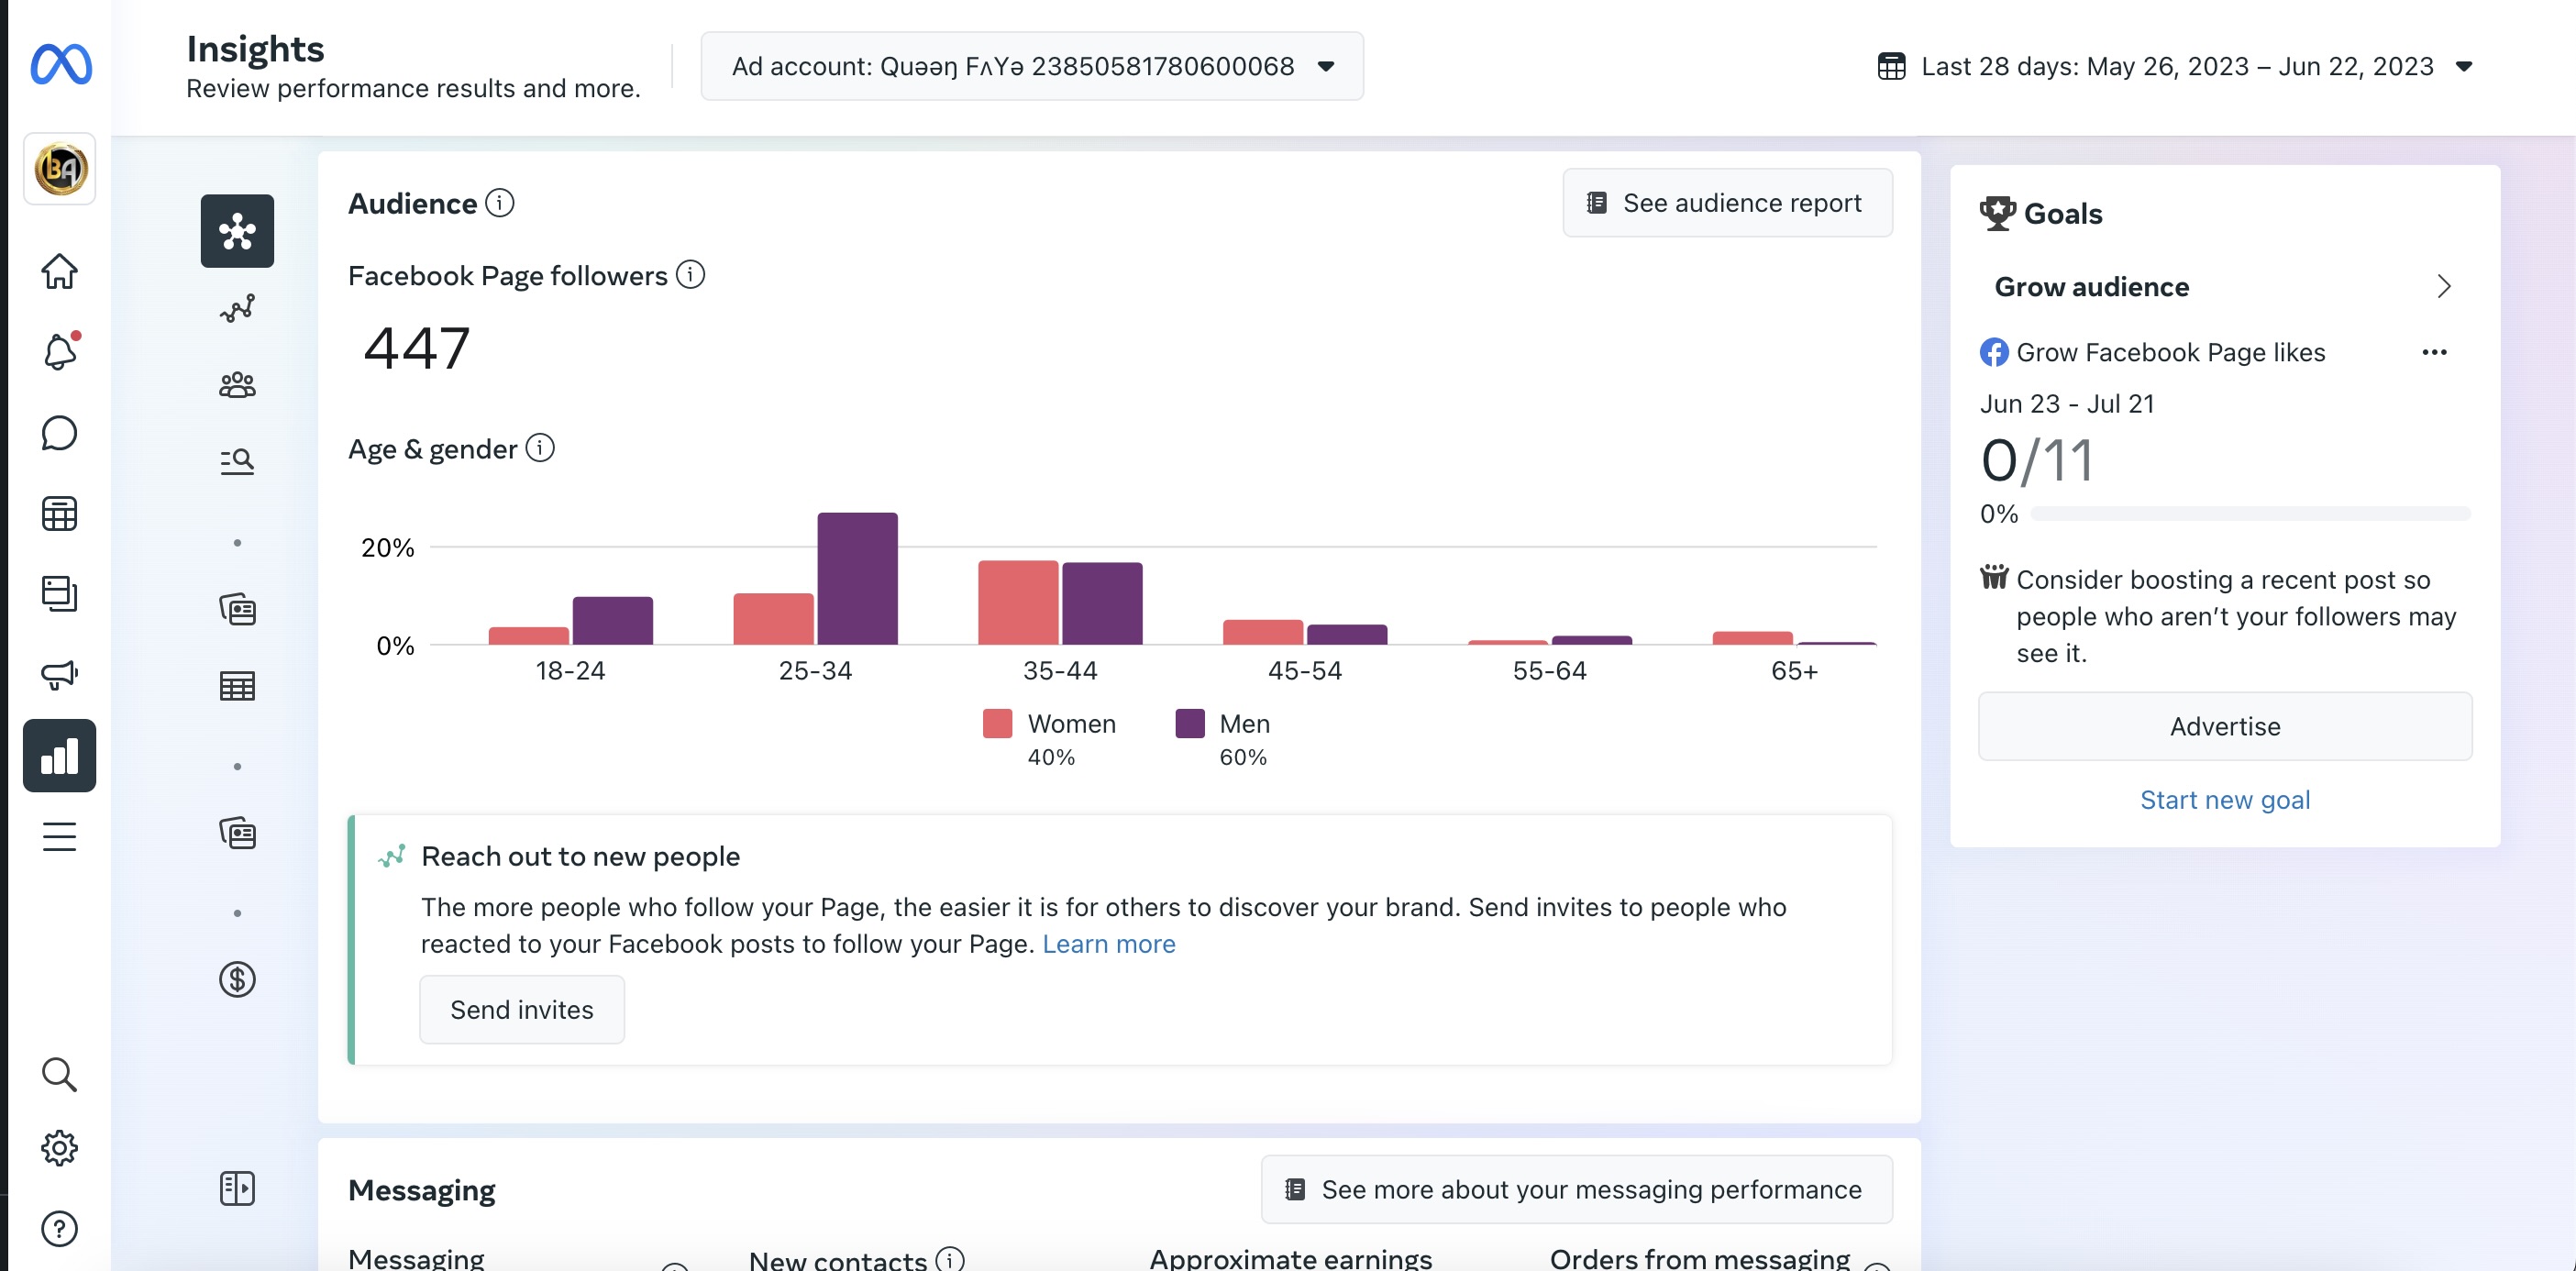Click the Advertise button
2576x1271 pixels.
(x=2225, y=726)
